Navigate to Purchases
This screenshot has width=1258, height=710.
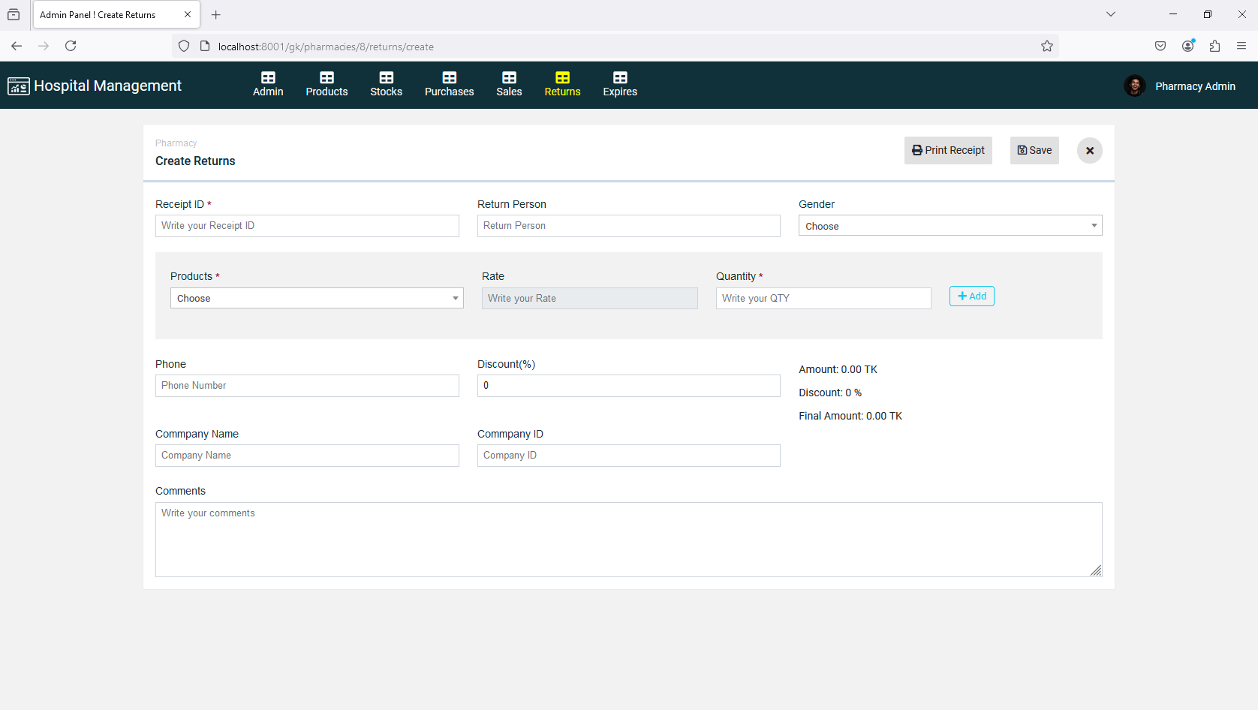449,85
